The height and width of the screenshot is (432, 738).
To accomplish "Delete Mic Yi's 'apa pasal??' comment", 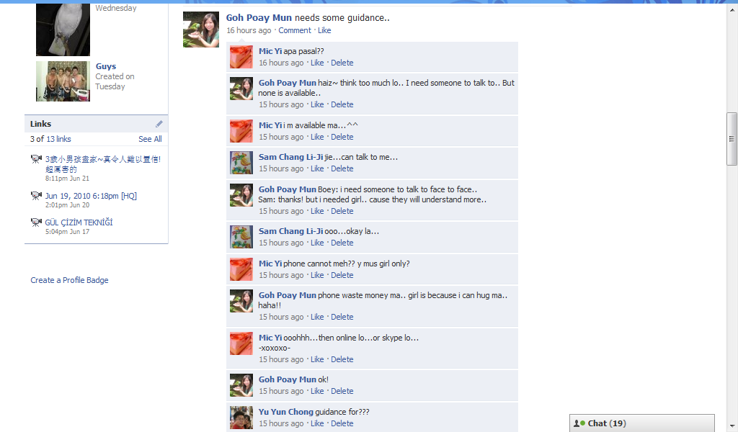I will 342,63.
